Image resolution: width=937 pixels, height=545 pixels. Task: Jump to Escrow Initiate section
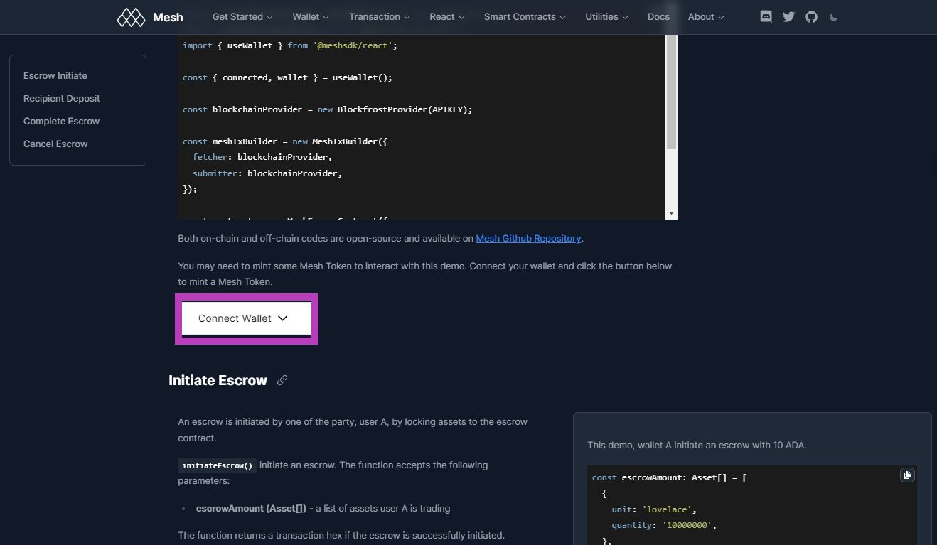click(x=55, y=75)
